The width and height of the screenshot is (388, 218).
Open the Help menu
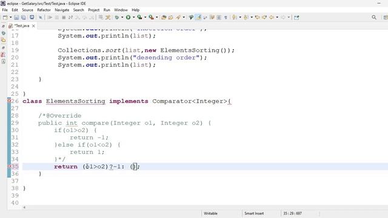tap(135, 10)
